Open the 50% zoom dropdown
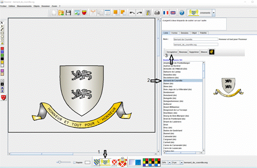The image size is (257, 168). [170, 163]
